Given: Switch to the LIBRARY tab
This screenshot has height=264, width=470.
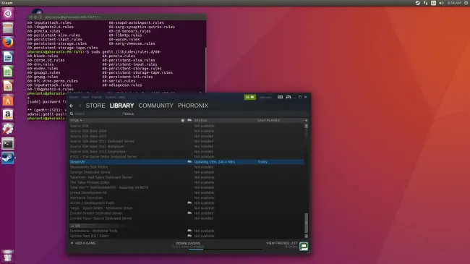Looking at the screenshot, I should (x=121, y=106).
